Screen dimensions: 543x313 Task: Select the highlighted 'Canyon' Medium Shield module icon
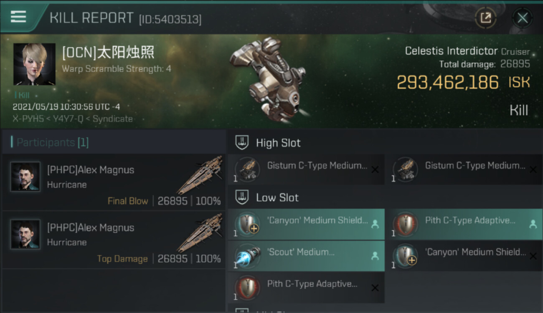point(248,224)
